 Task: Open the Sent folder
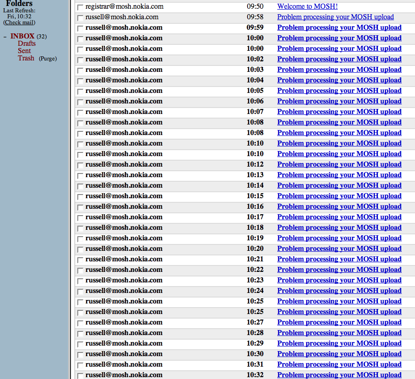coord(24,51)
